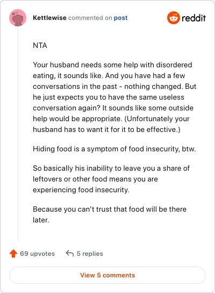Click the reddit wordmark text

coord(193,18)
